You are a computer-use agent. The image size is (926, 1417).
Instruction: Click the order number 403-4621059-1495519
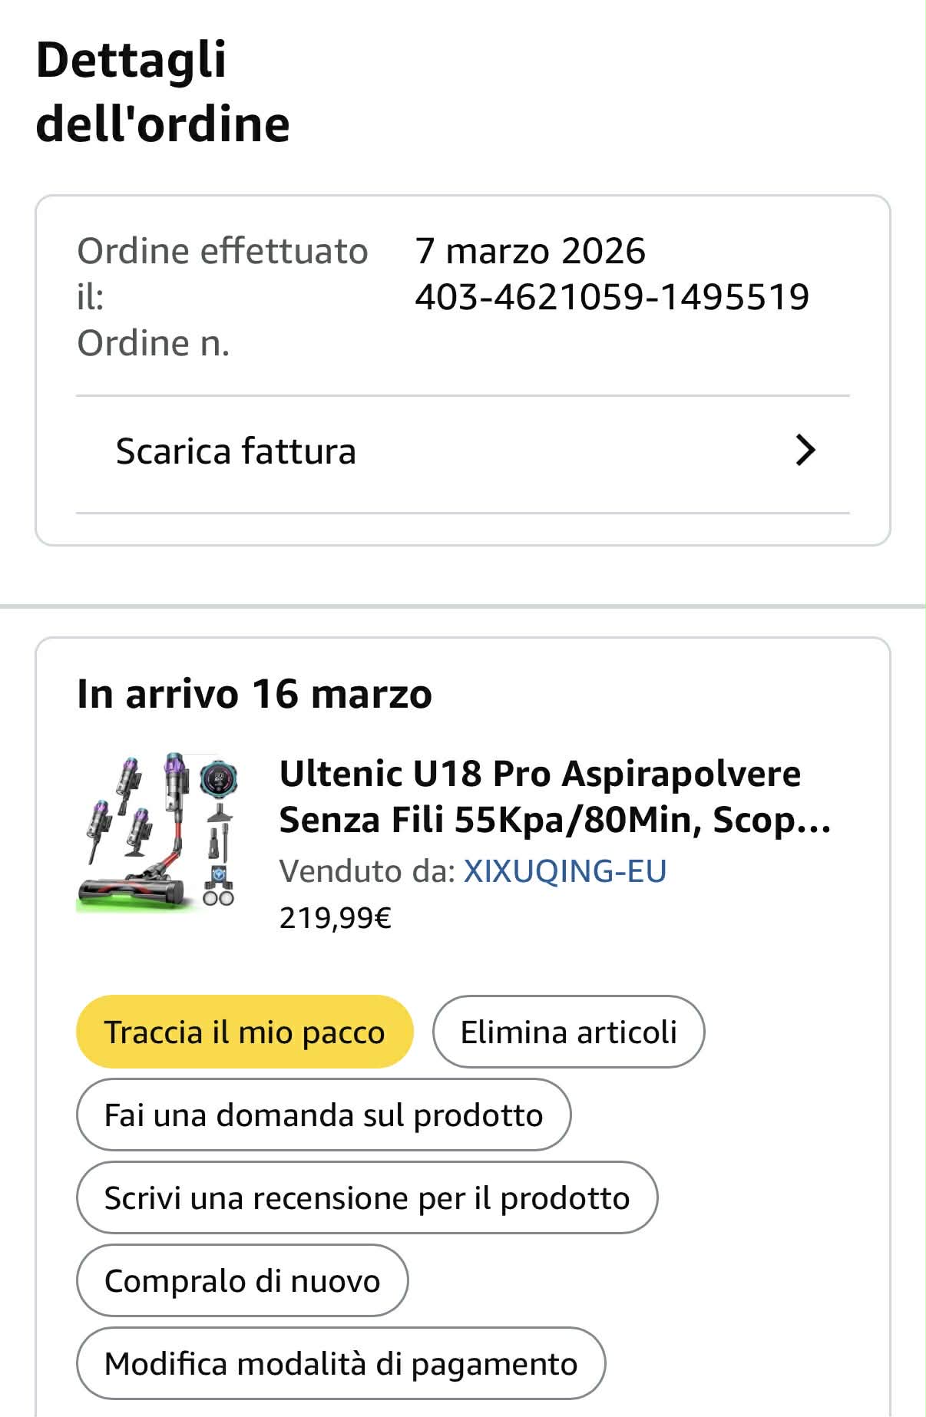coord(612,297)
